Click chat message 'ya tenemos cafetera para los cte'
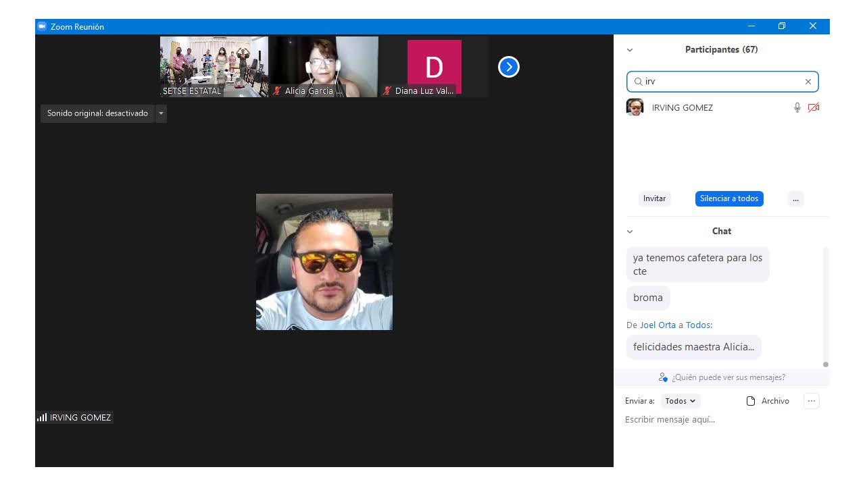The width and height of the screenshot is (865, 486). (x=697, y=265)
